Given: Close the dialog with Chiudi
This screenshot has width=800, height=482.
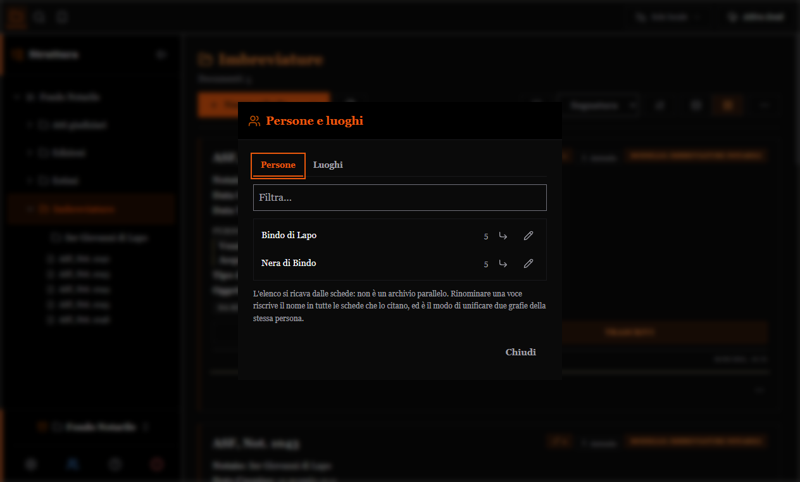Looking at the screenshot, I should (521, 352).
